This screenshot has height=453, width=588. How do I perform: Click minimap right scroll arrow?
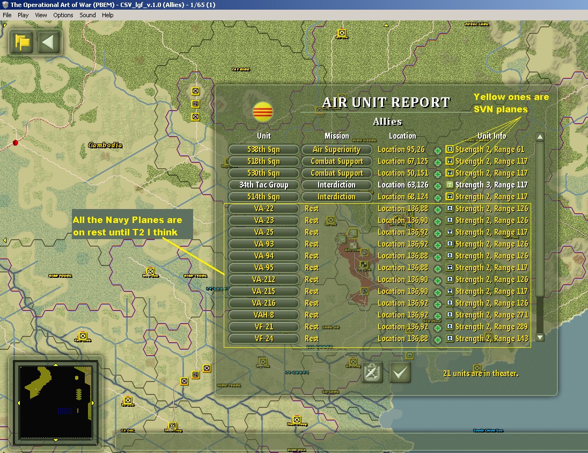(x=93, y=402)
